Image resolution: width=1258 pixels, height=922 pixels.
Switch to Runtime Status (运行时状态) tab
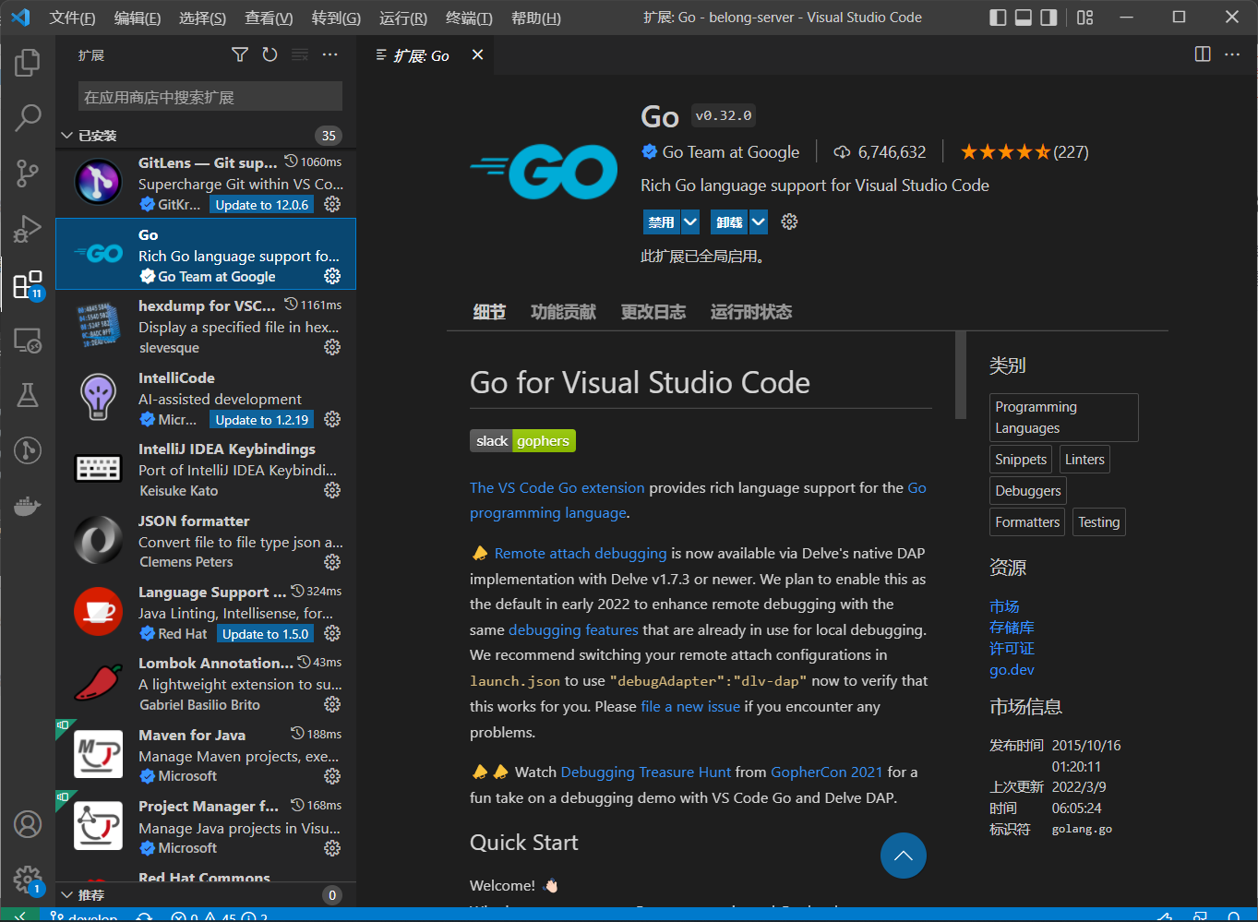coord(751,312)
